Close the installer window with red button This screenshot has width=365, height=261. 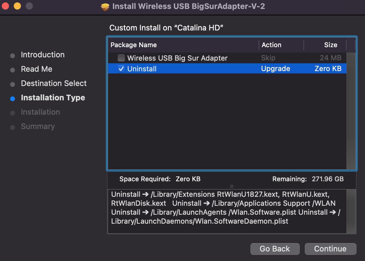click(6, 6)
